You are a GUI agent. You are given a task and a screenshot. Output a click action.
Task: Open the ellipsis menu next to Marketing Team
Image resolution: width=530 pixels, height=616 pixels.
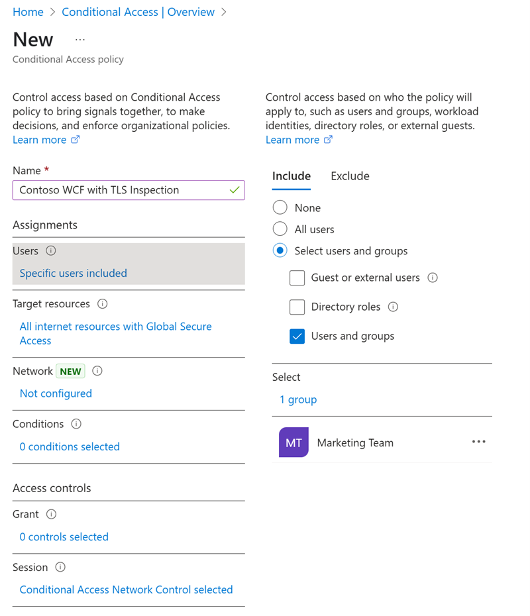click(x=479, y=442)
